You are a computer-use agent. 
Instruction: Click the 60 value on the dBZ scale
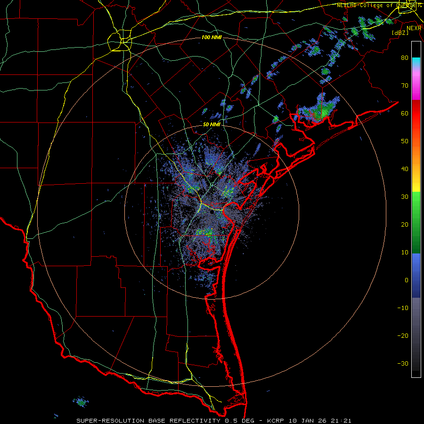coord(405,113)
